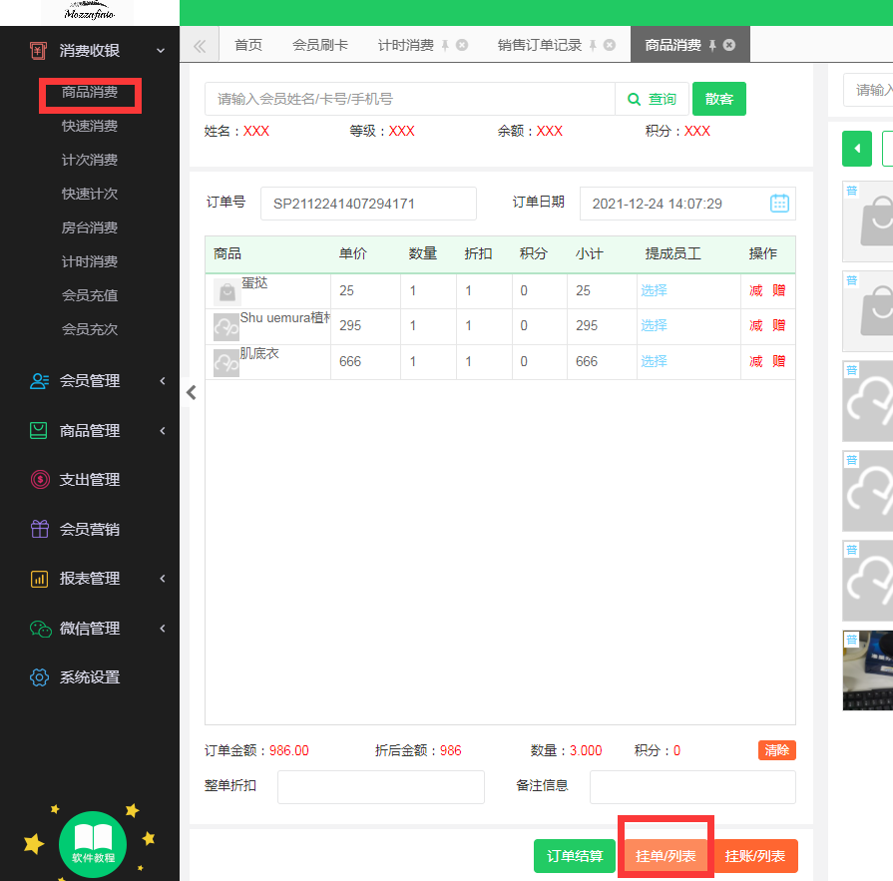Select 快速消费 in the sidebar submenu
The height and width of the screenshot is (881, 893).
click(x=90, y=127)
